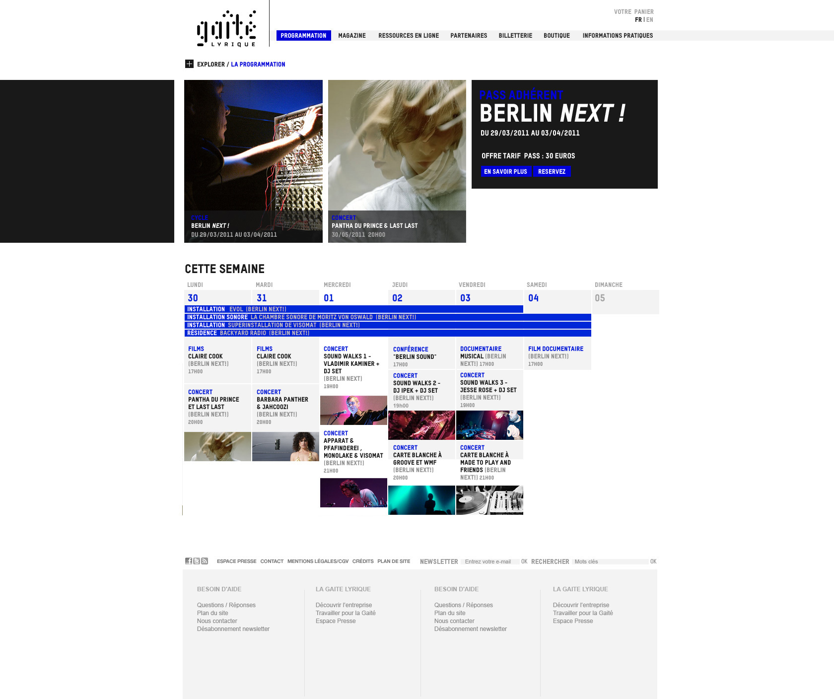Open the Magazine menu item
The width and height of the screenshot is (834, 699).
tap(352, 36)
